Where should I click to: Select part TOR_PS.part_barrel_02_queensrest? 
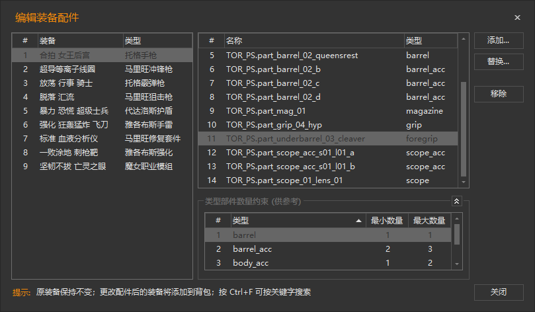click(291, 56)
